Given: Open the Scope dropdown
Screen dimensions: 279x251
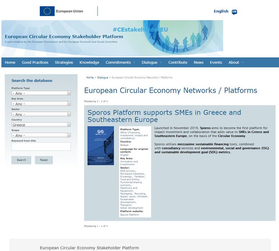Looking at the screenshot, I should [41, 135].
